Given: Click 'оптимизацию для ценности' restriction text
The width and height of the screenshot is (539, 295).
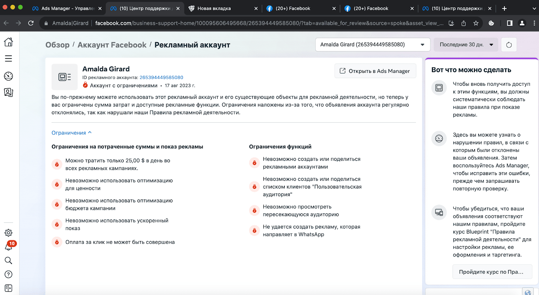Looking at the screenshot, I should click(x=119, y=184).
